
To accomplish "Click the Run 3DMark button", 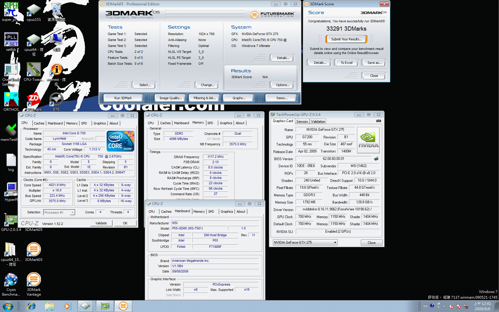I will tap(123, 98).
